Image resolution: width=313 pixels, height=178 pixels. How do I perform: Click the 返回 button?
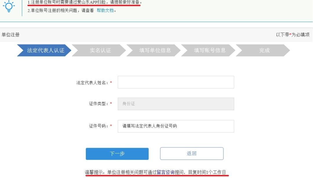[x=192, y=153]
